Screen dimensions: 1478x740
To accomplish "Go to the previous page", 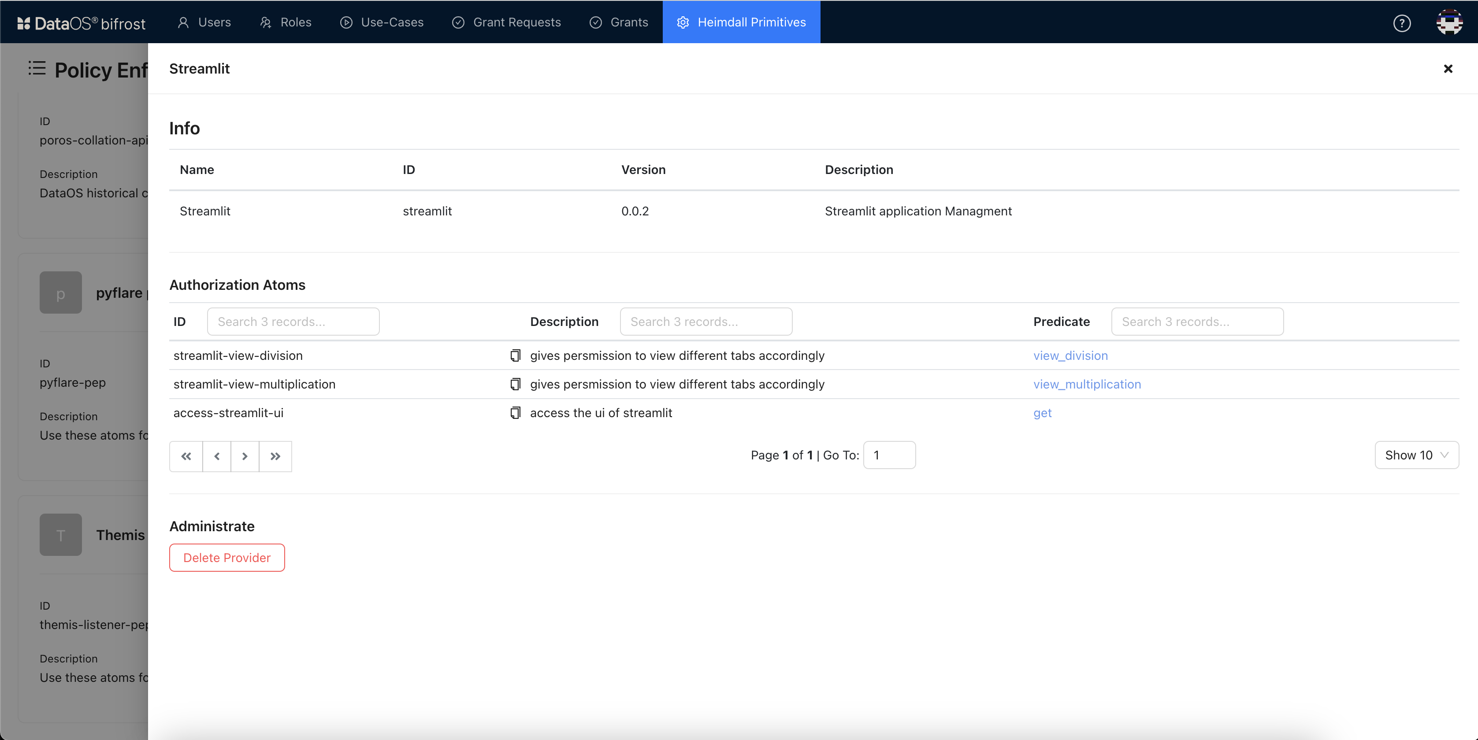I will click(x=217, y=456).
